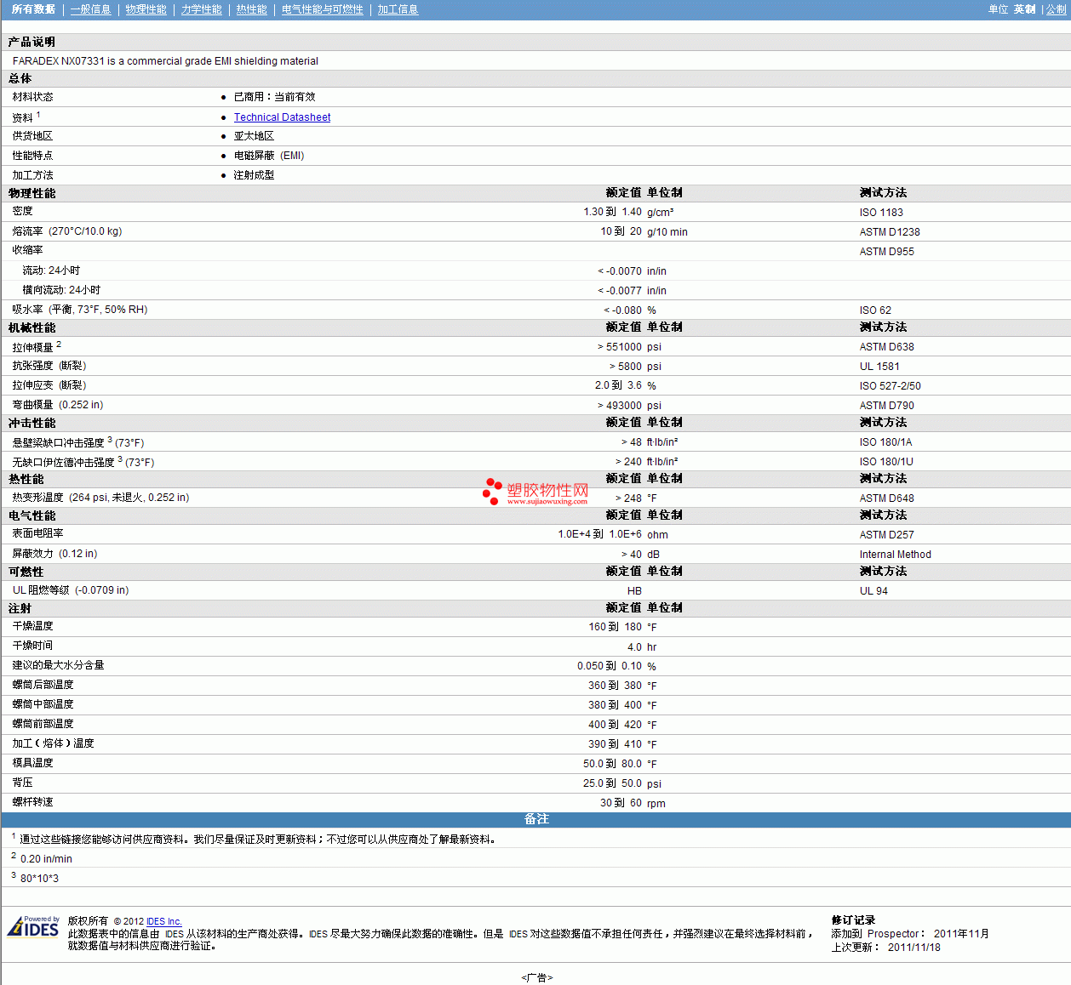Click the 总体 section header

20,78
